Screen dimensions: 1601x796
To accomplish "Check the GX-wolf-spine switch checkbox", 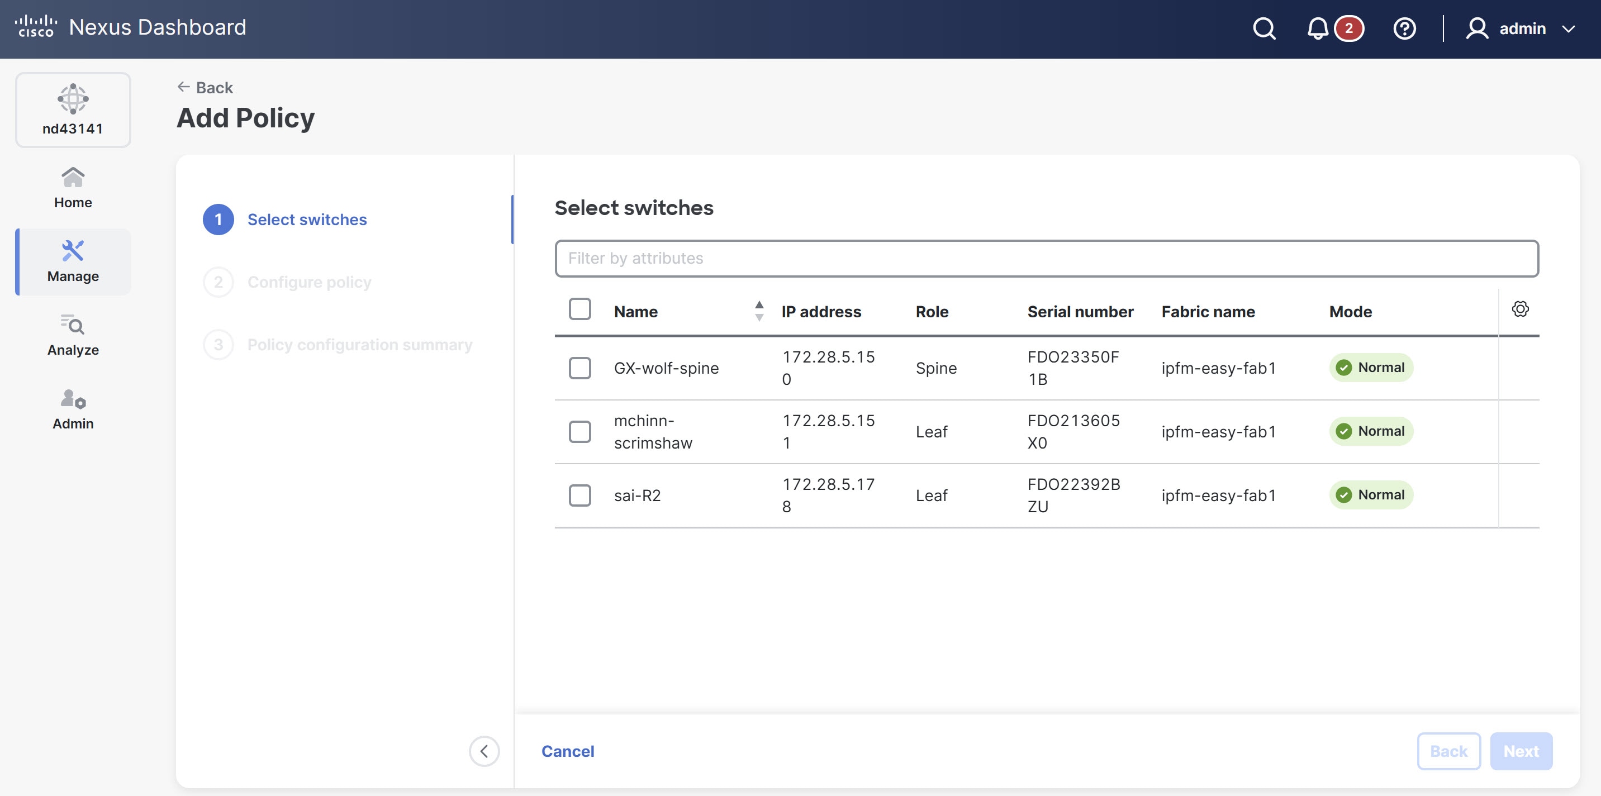I will point(580,368).
